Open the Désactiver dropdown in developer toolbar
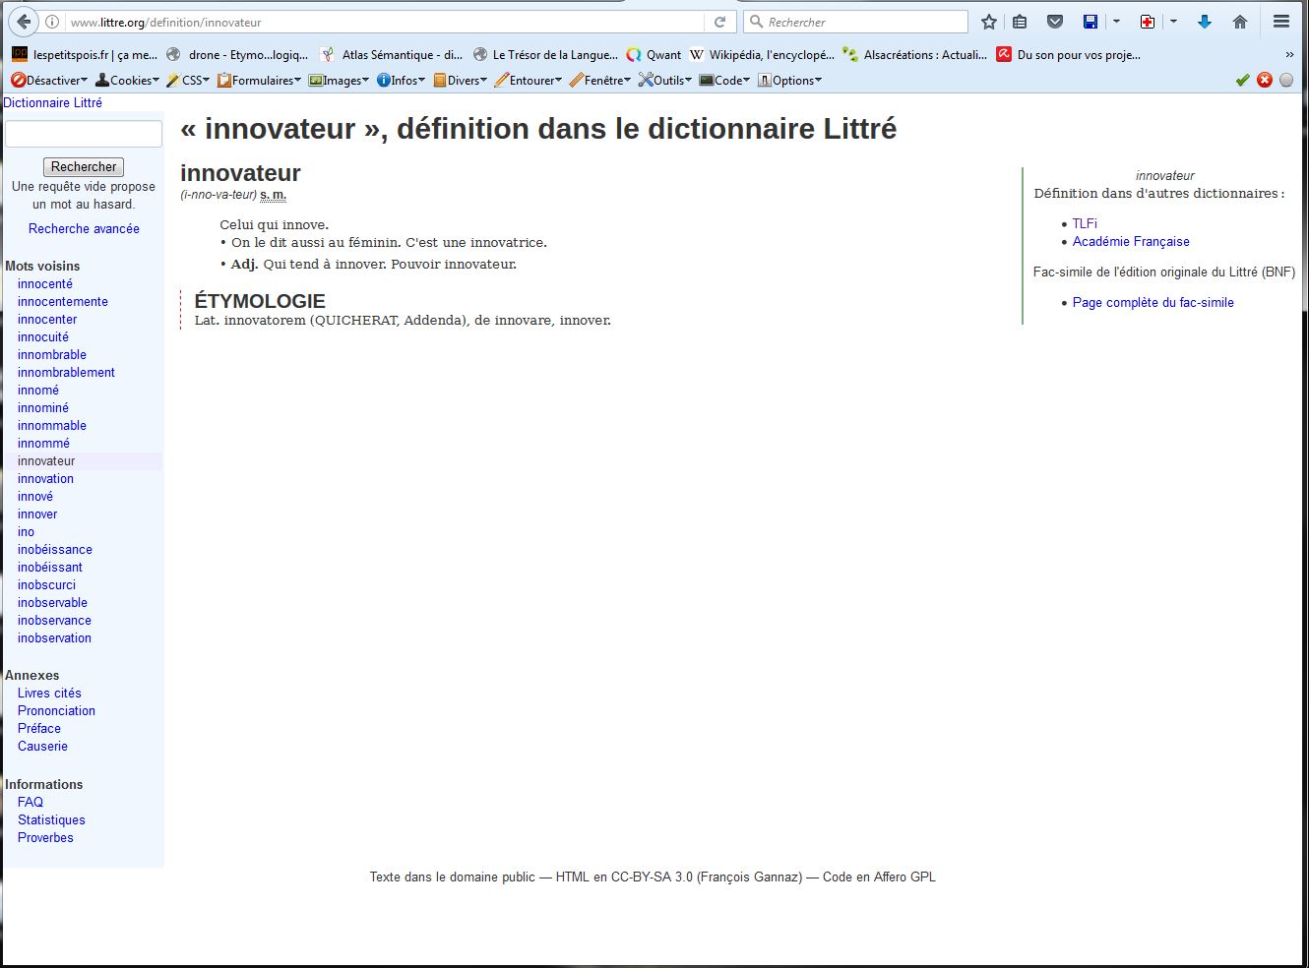The width and height of the screenshot is (1309, 968). click(x=49, y=81)
